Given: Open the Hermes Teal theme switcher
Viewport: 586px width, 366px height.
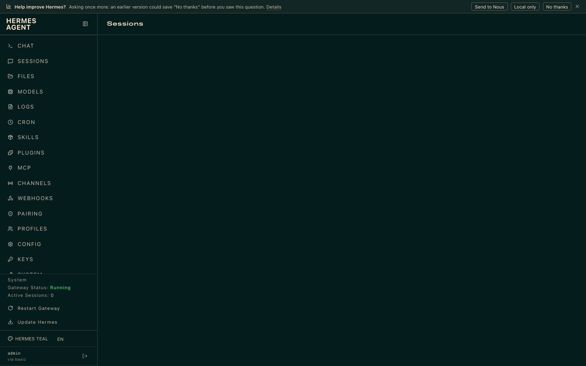Looking at the screenshot, I should (28, 339).
